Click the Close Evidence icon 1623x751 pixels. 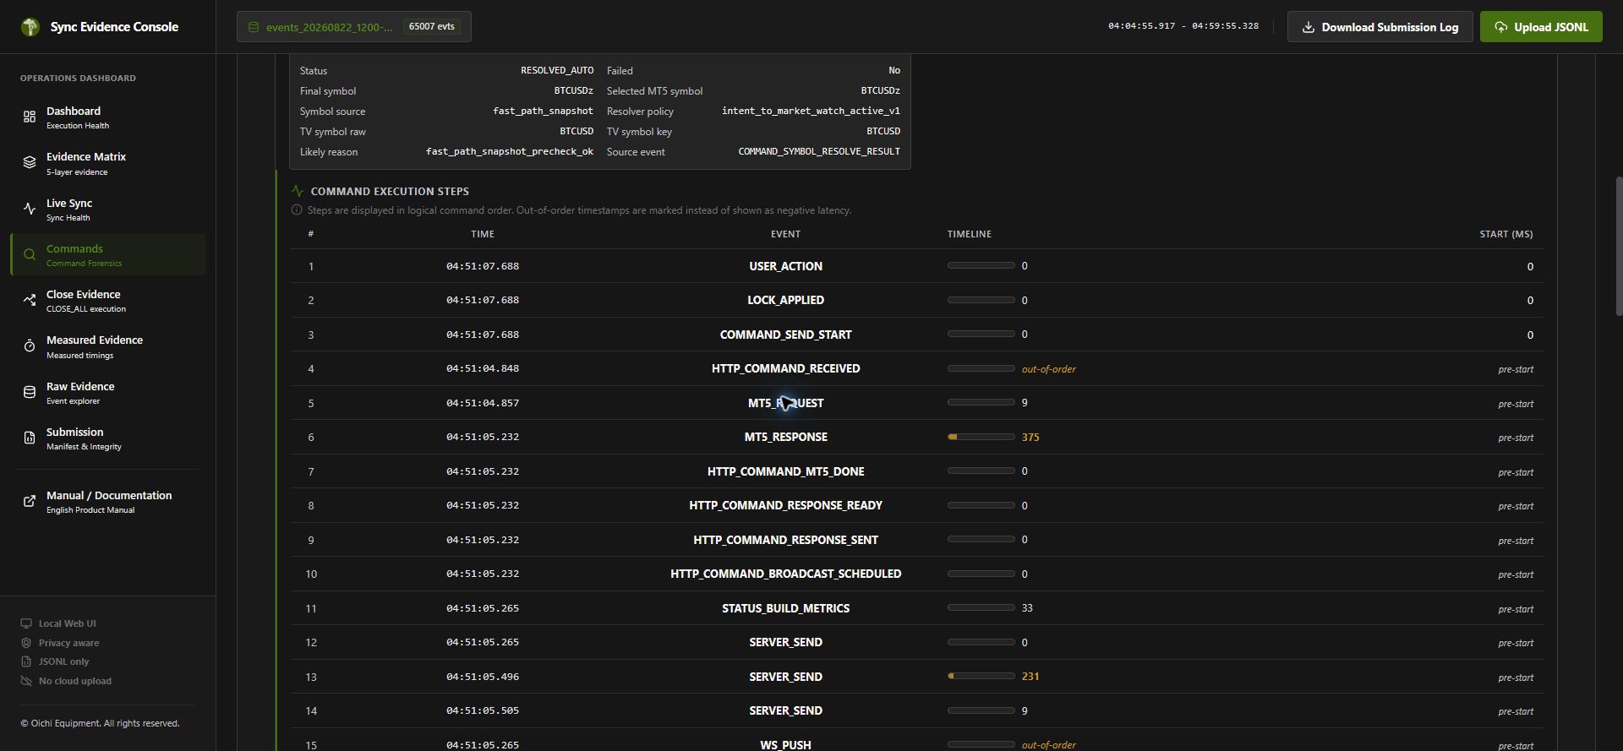pyautogui.click(x=30, y=300)
